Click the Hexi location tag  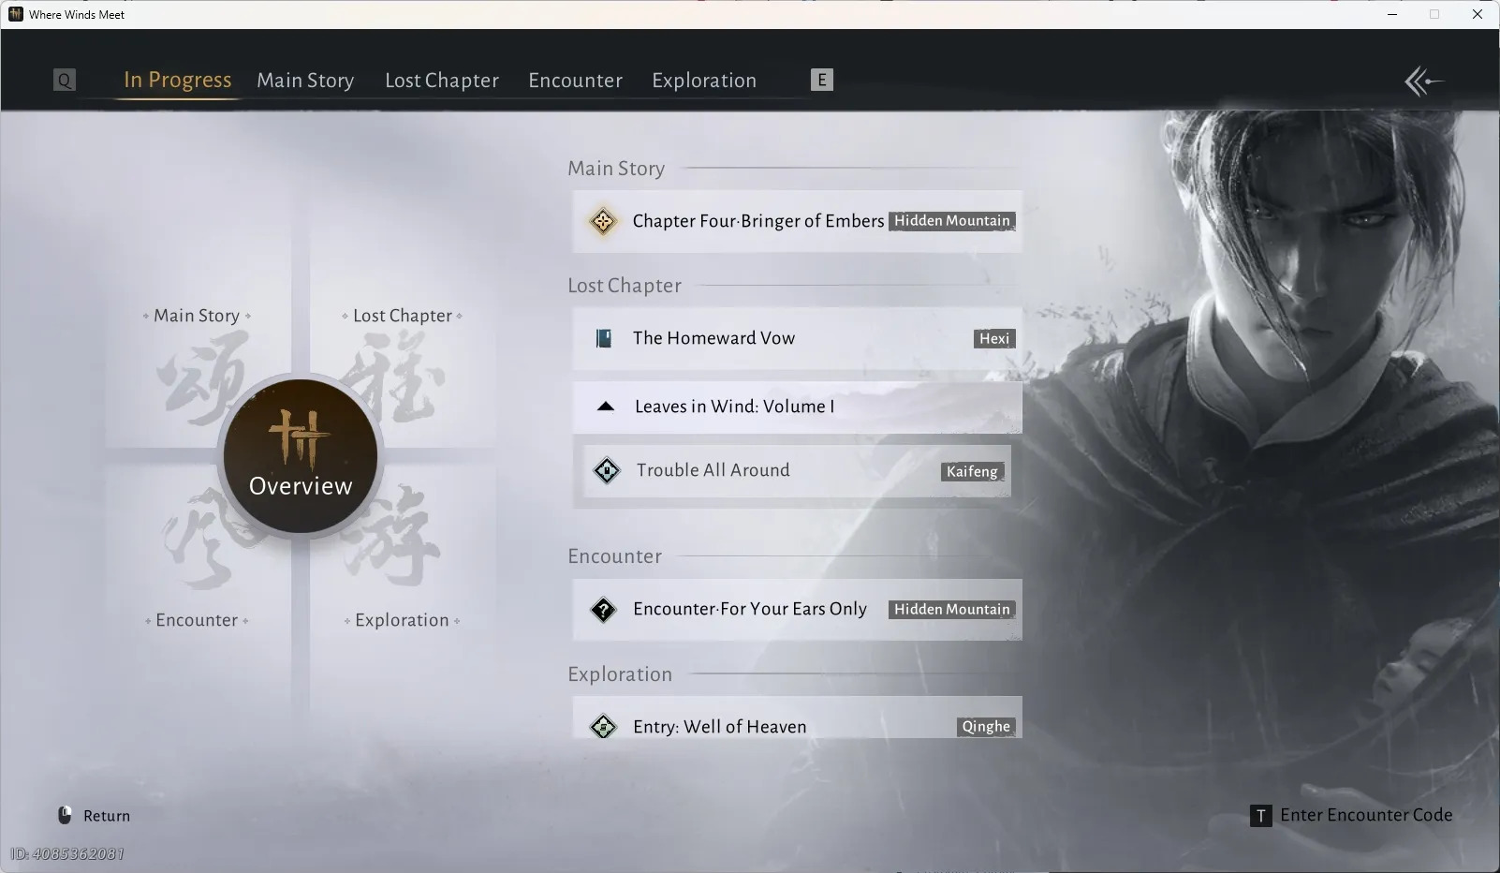994,338
